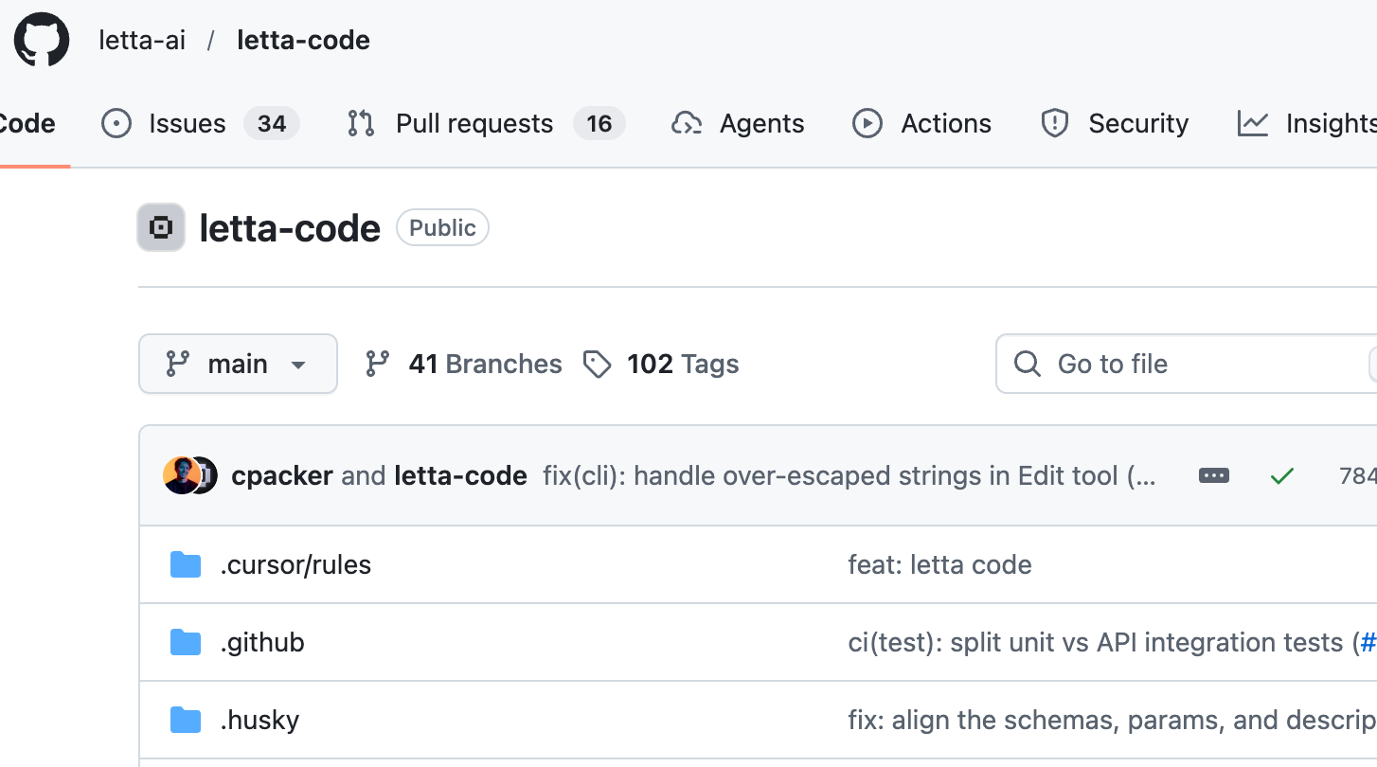Click the Pull requests count badge 16
The height and width of the screenshot is (767, 1377).
(599, 124)
